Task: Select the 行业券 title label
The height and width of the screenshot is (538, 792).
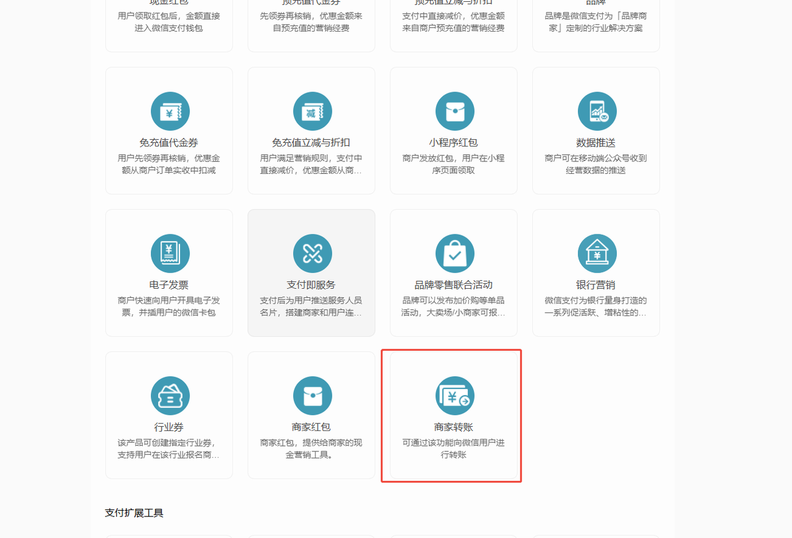Action: 169,427
